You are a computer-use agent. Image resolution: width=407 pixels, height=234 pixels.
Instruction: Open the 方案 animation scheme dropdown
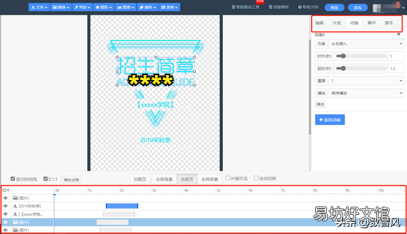(x=366, y=44)
